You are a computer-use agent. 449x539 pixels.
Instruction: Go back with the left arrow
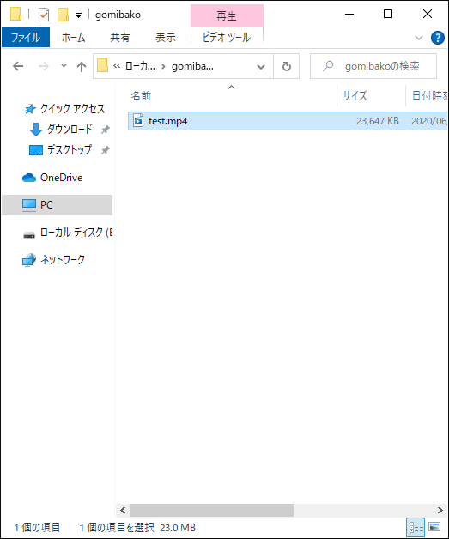click(x=18, y=66)
